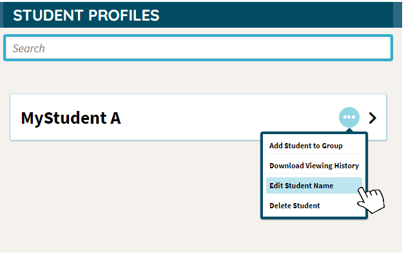Click the STUDENT PROFILES header title
This screenshot has height=254, width=406.
(86, 15)
